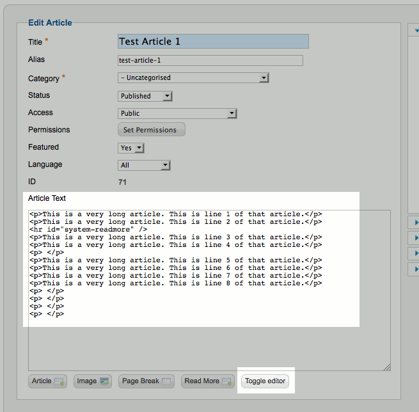Insert a Page Break via its button

point(147,381)
